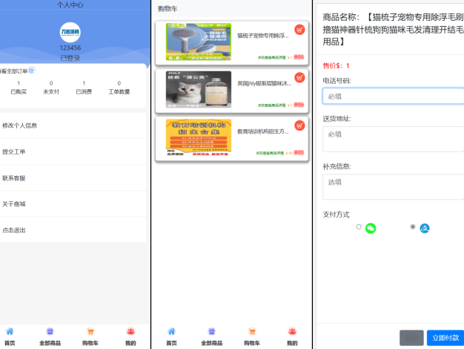Screen dimensions: 464x349
Task: Tap 我的 icon in left panel nav
Action: coord(130,331)
